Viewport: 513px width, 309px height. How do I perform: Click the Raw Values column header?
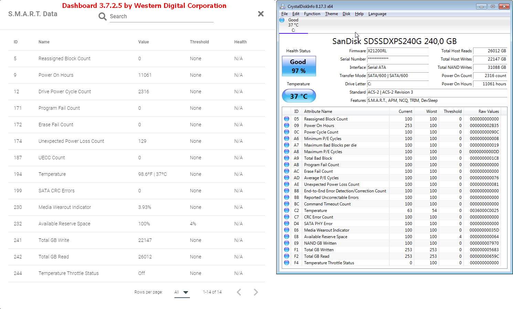click(488, 111)
